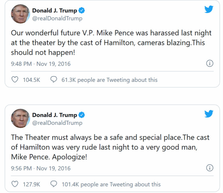Like the tweet about Pence being harassed
This screenshot has height=193, width=223.
pos(15,80)
